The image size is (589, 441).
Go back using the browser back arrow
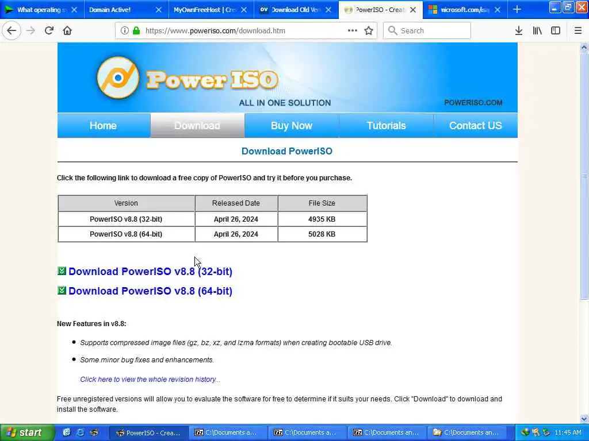pyautogui.click(x=12, y=30)
